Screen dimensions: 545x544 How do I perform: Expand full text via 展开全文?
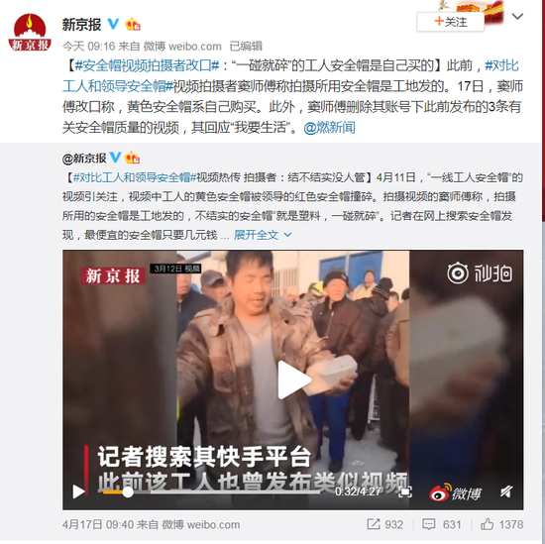[256, 235]
